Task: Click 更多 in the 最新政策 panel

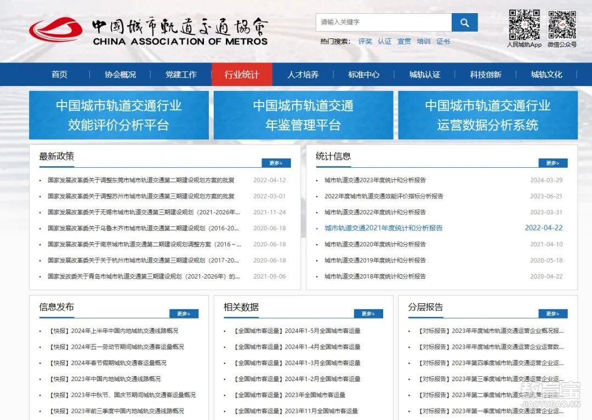Action: coord(276,163)
